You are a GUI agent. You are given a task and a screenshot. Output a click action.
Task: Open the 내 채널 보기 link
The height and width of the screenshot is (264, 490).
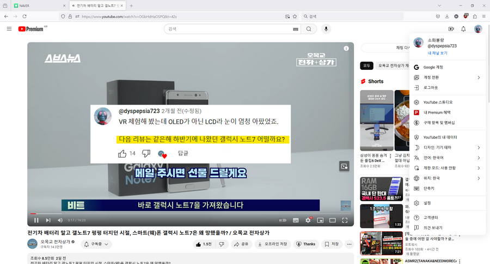(438, 53)
